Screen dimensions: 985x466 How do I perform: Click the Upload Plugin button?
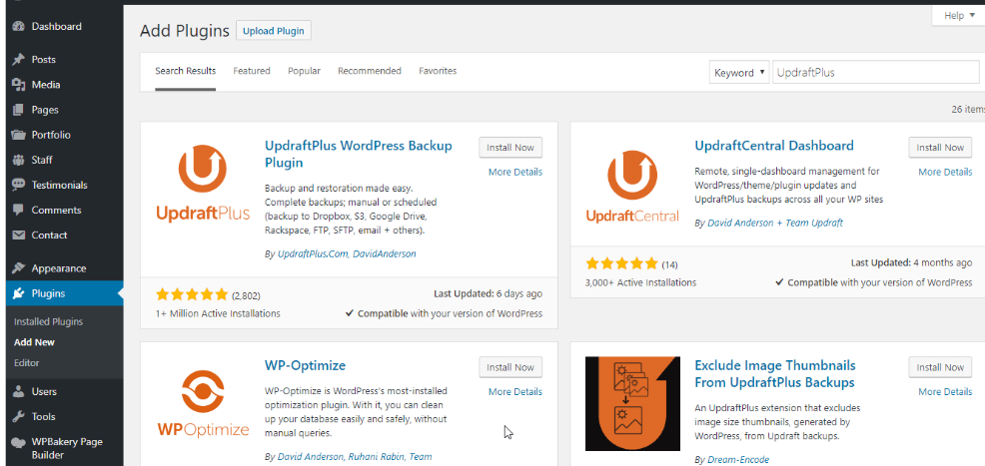click(x=274, y=31)
